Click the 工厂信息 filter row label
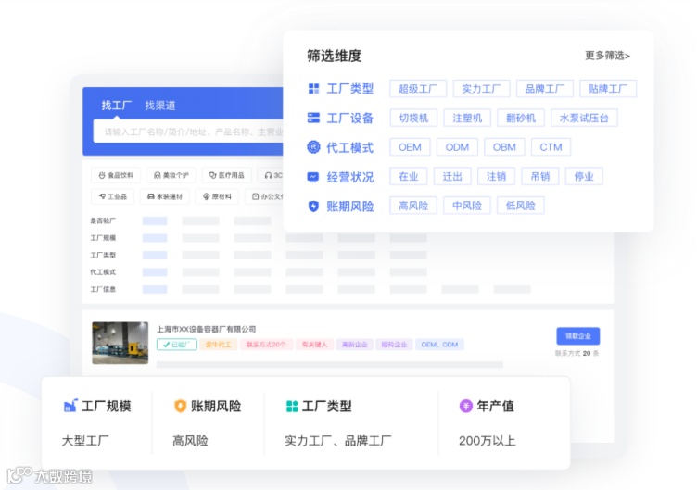Image resolution: width=697 pixels, height=490 pixels. tap(103, 289)
